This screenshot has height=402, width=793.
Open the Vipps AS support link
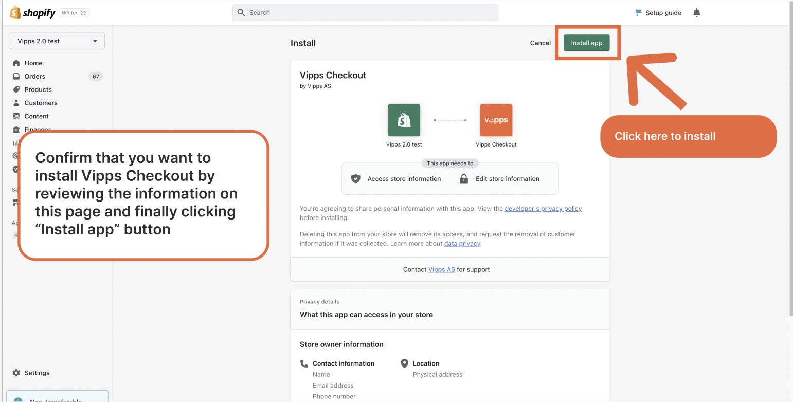(x=442, y=269)
